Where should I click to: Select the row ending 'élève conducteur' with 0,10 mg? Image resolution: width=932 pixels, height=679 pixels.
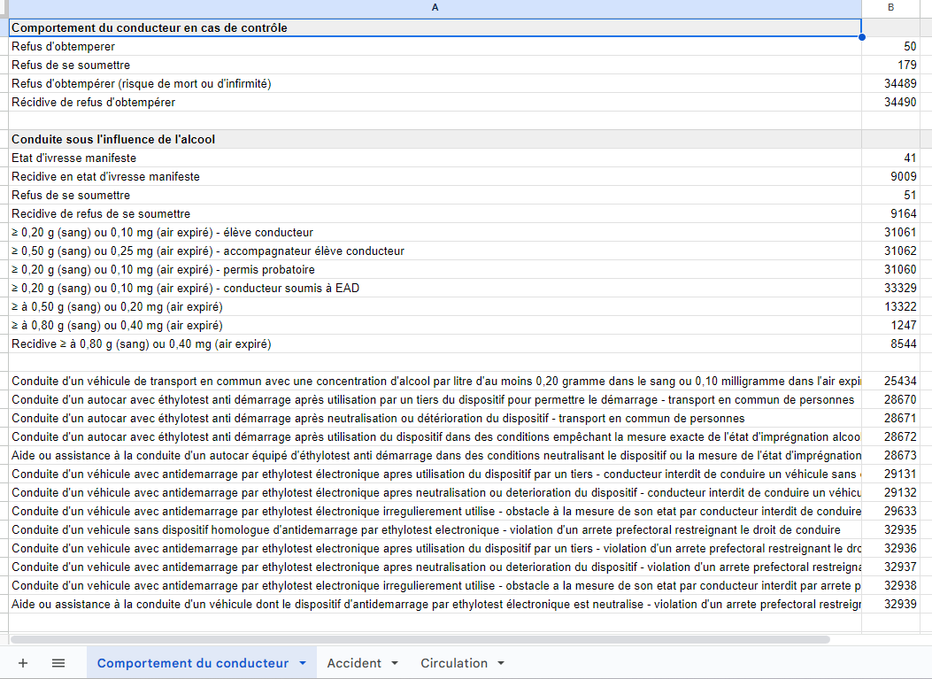435,233
